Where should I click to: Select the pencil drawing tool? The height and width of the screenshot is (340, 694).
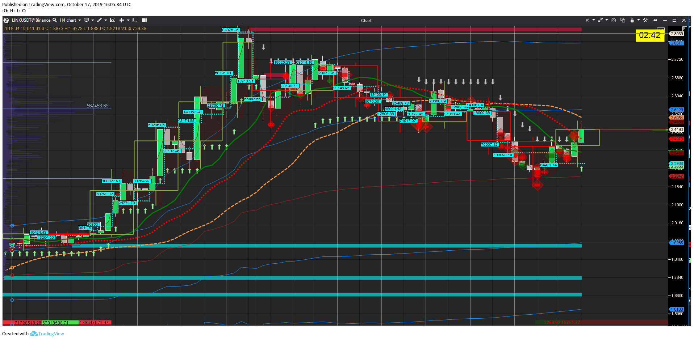click(99, 20)
